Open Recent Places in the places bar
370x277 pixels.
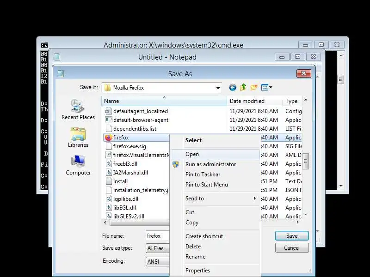(78, 109)
